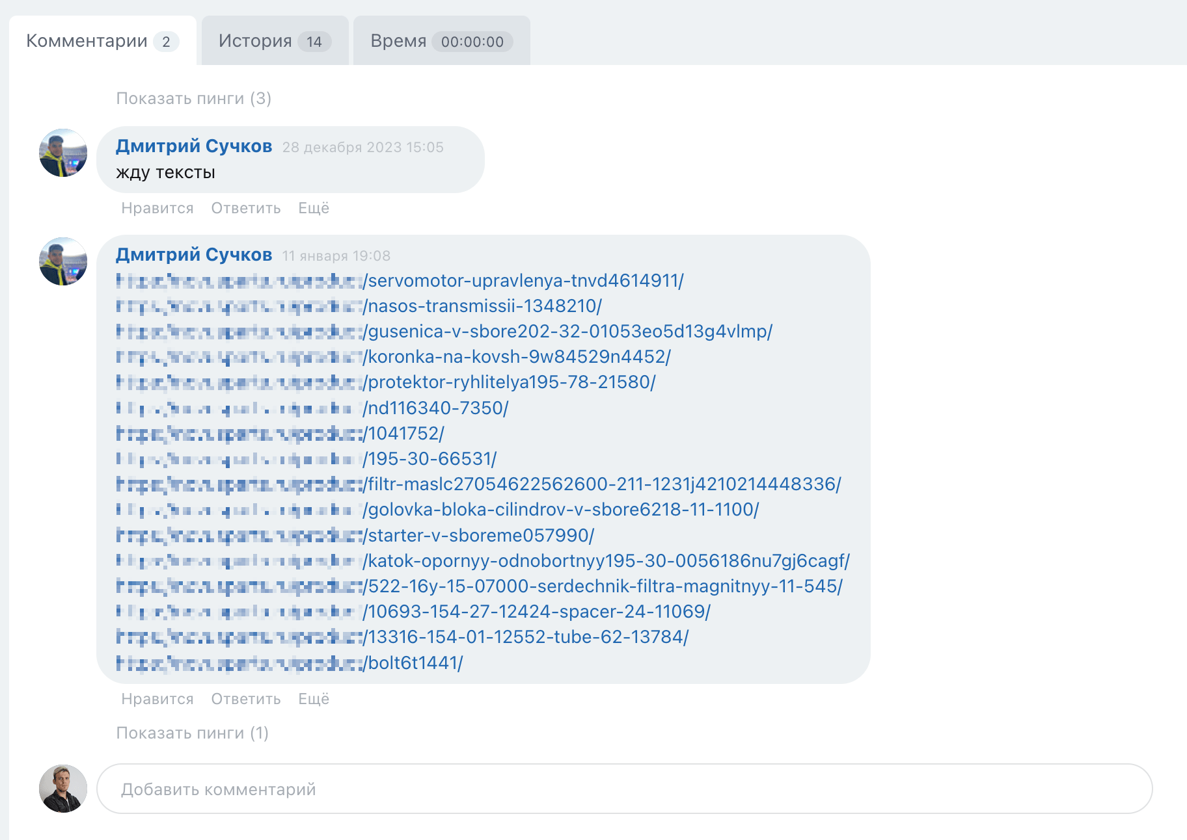Click author name on 'жду тексты' comment

[x=194, y=146]
